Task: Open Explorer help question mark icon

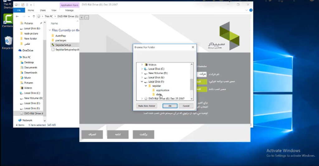Action: (251, 10)
